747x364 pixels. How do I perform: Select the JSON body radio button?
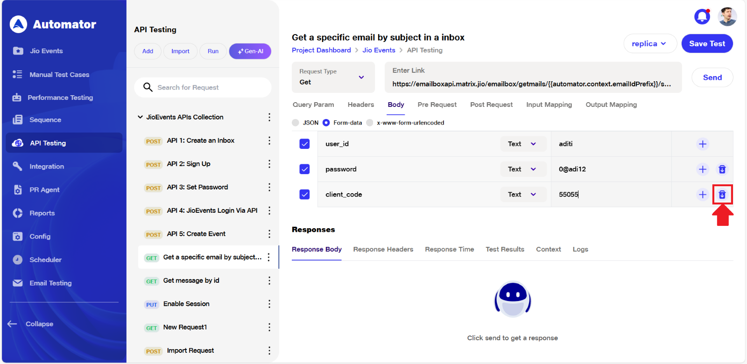point(296,123)
